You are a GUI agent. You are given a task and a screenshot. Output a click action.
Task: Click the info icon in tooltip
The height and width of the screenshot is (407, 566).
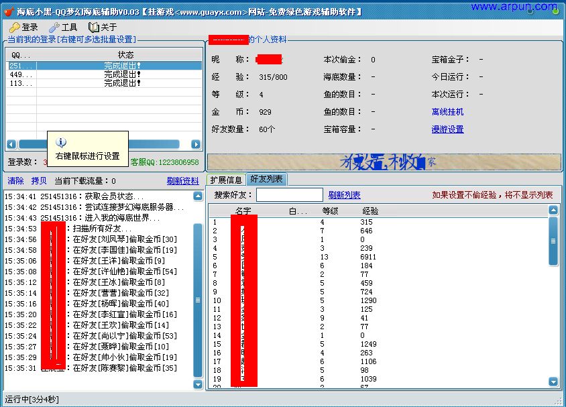[x=61, y=143]
